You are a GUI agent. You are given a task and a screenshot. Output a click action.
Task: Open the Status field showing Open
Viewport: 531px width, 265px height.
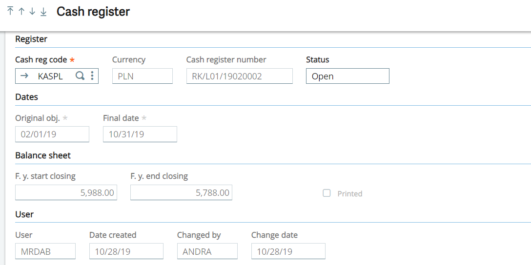(x=347, y=76)
